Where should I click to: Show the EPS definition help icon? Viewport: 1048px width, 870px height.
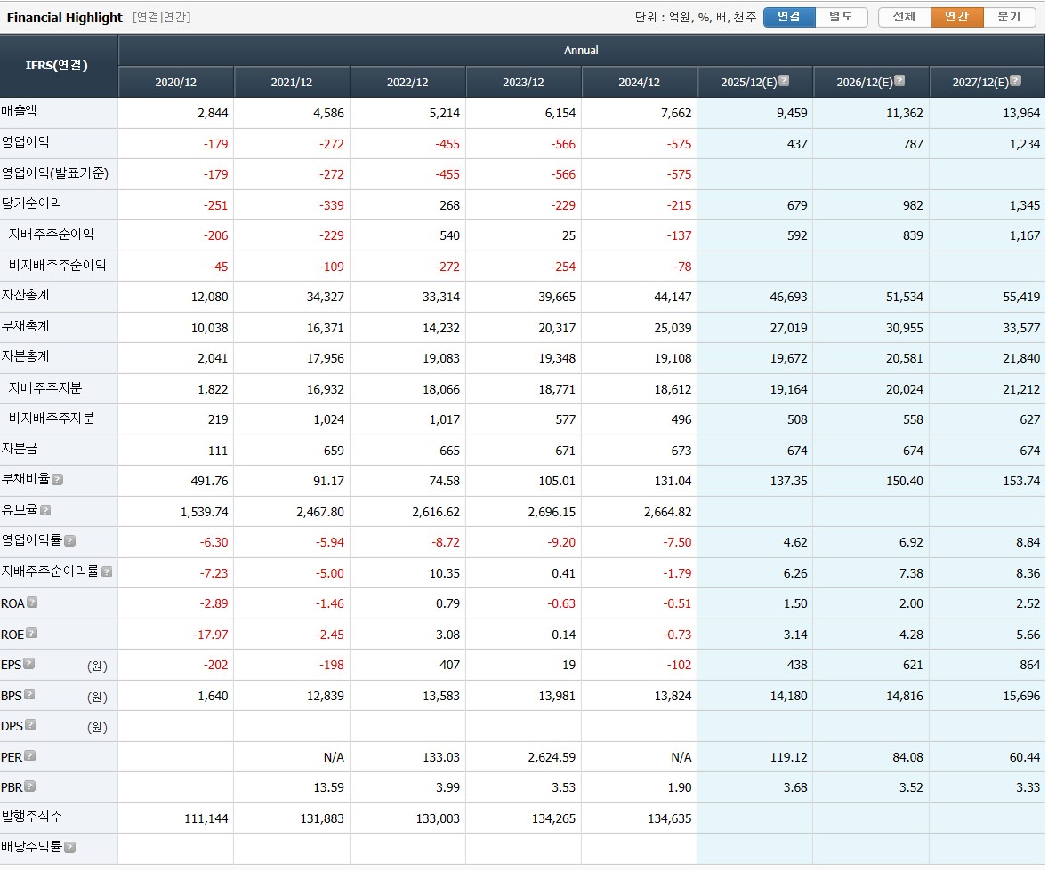click(x=28, y=664)
